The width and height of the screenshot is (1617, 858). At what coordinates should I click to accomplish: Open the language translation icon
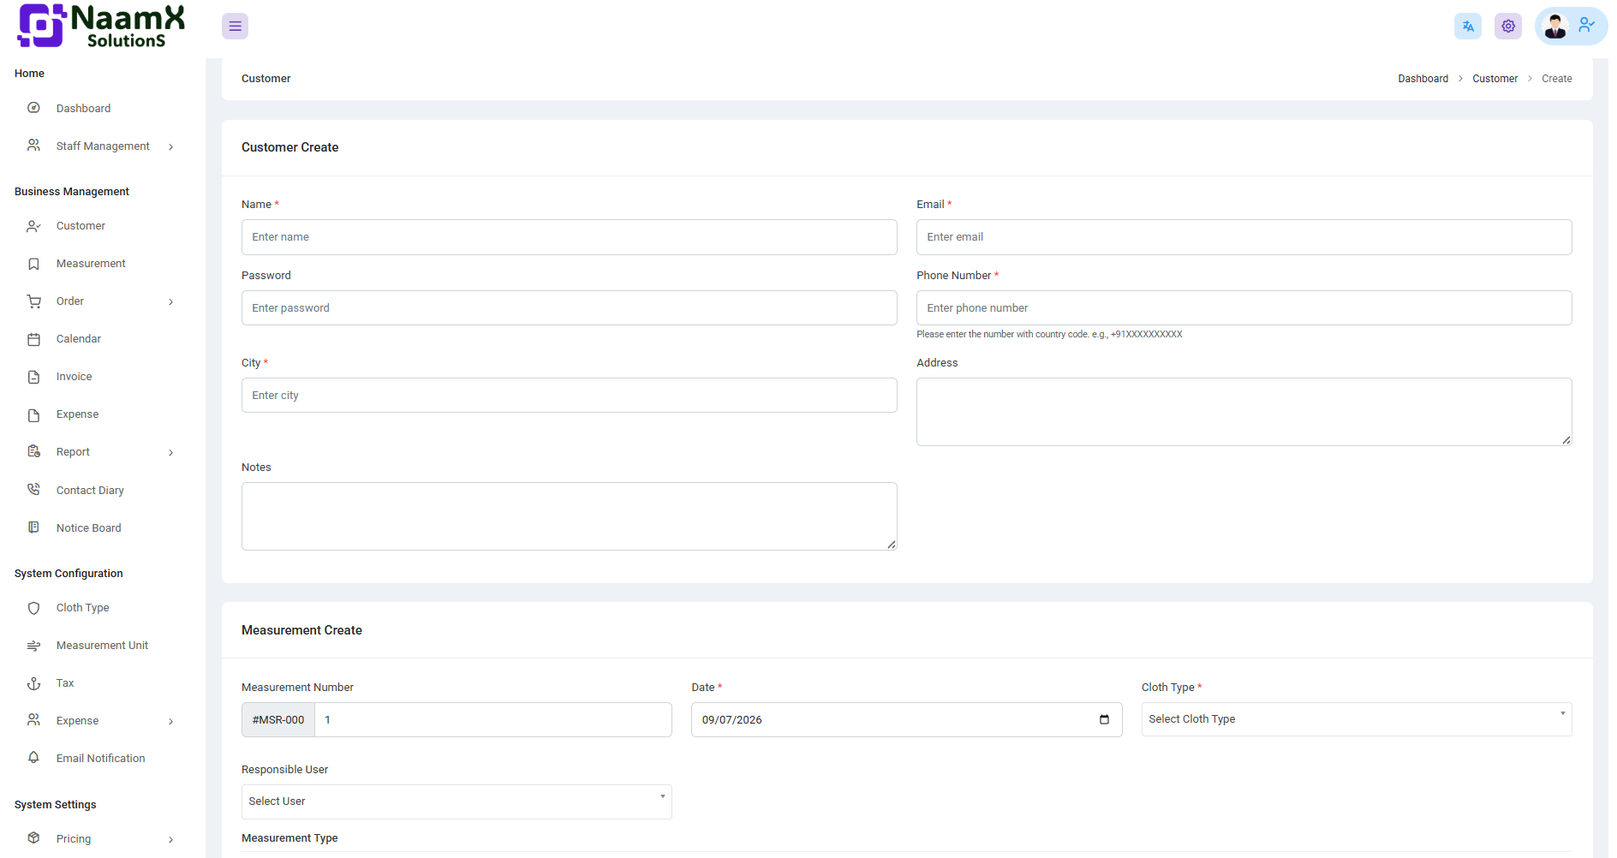[1468, 27]
